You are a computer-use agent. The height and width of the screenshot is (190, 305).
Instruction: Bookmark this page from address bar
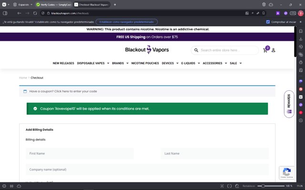click(264, 13)
